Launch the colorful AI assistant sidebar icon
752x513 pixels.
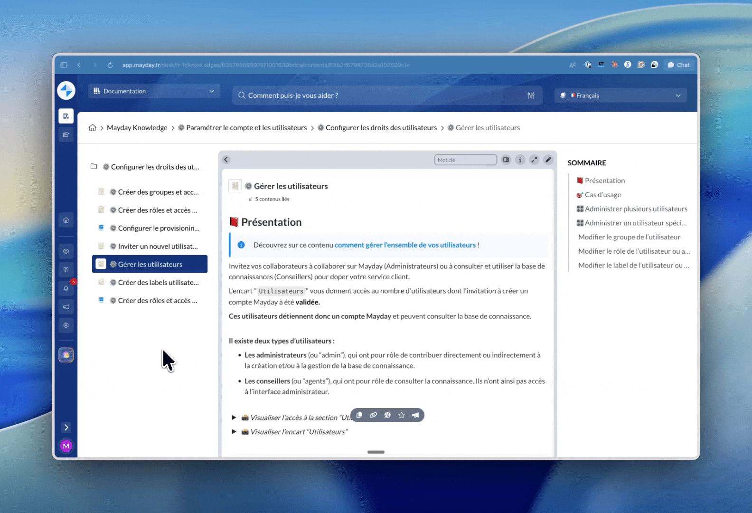[x=66, y=355]
